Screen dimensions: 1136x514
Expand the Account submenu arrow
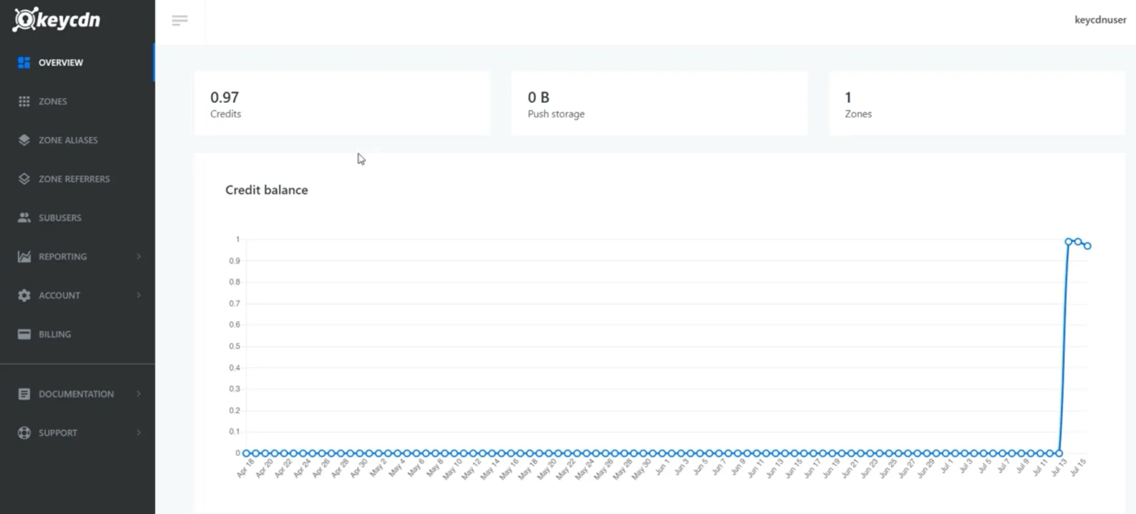pyautogui.click(x=139, y=295)
